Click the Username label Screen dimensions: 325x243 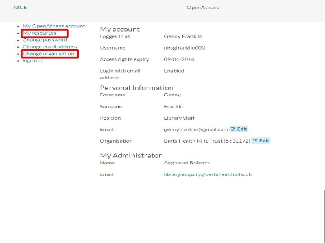point(112,48)
